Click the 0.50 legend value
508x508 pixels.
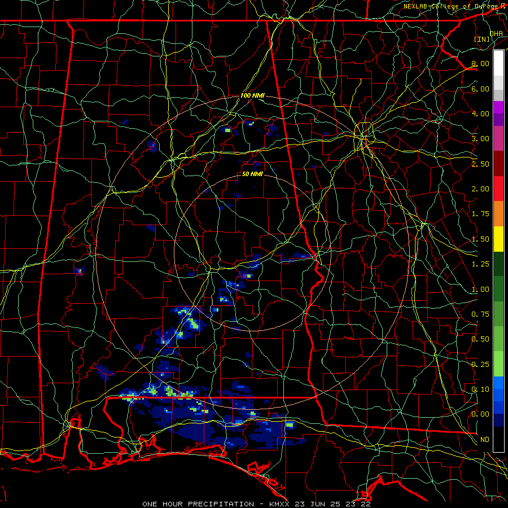tap(480, 339)
